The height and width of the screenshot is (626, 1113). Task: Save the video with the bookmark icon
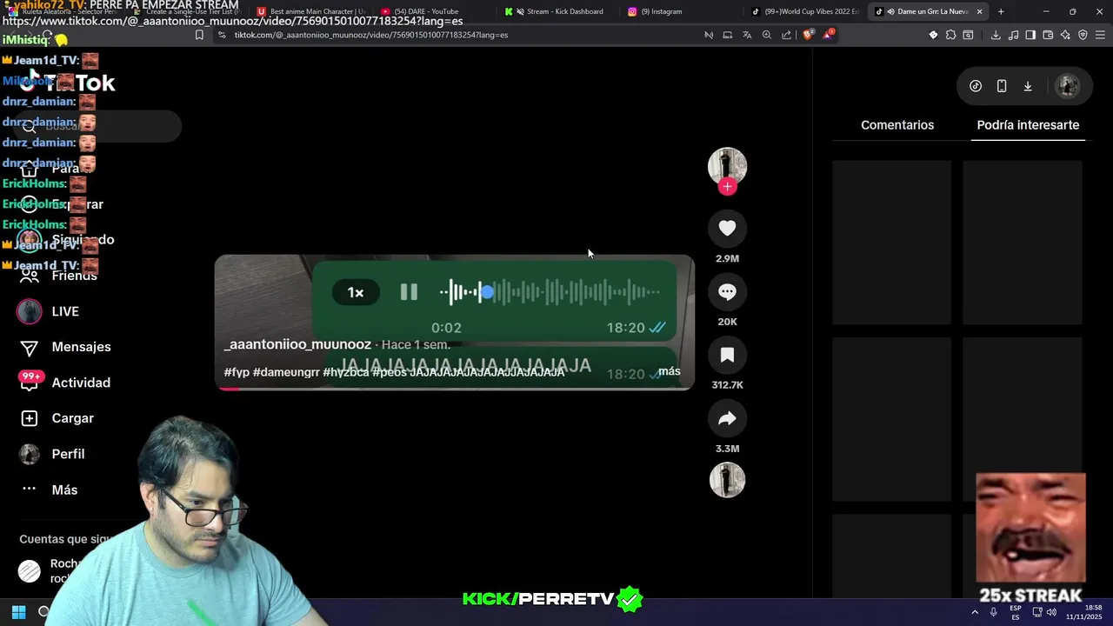pos(727,355)
